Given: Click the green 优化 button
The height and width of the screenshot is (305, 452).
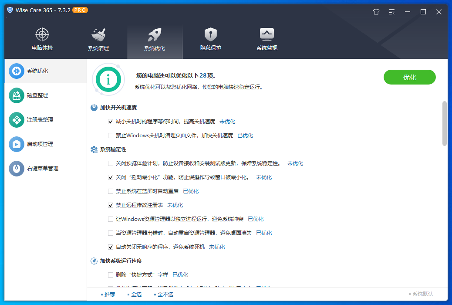Looking at the screenshot, I should tap(409, 77).
